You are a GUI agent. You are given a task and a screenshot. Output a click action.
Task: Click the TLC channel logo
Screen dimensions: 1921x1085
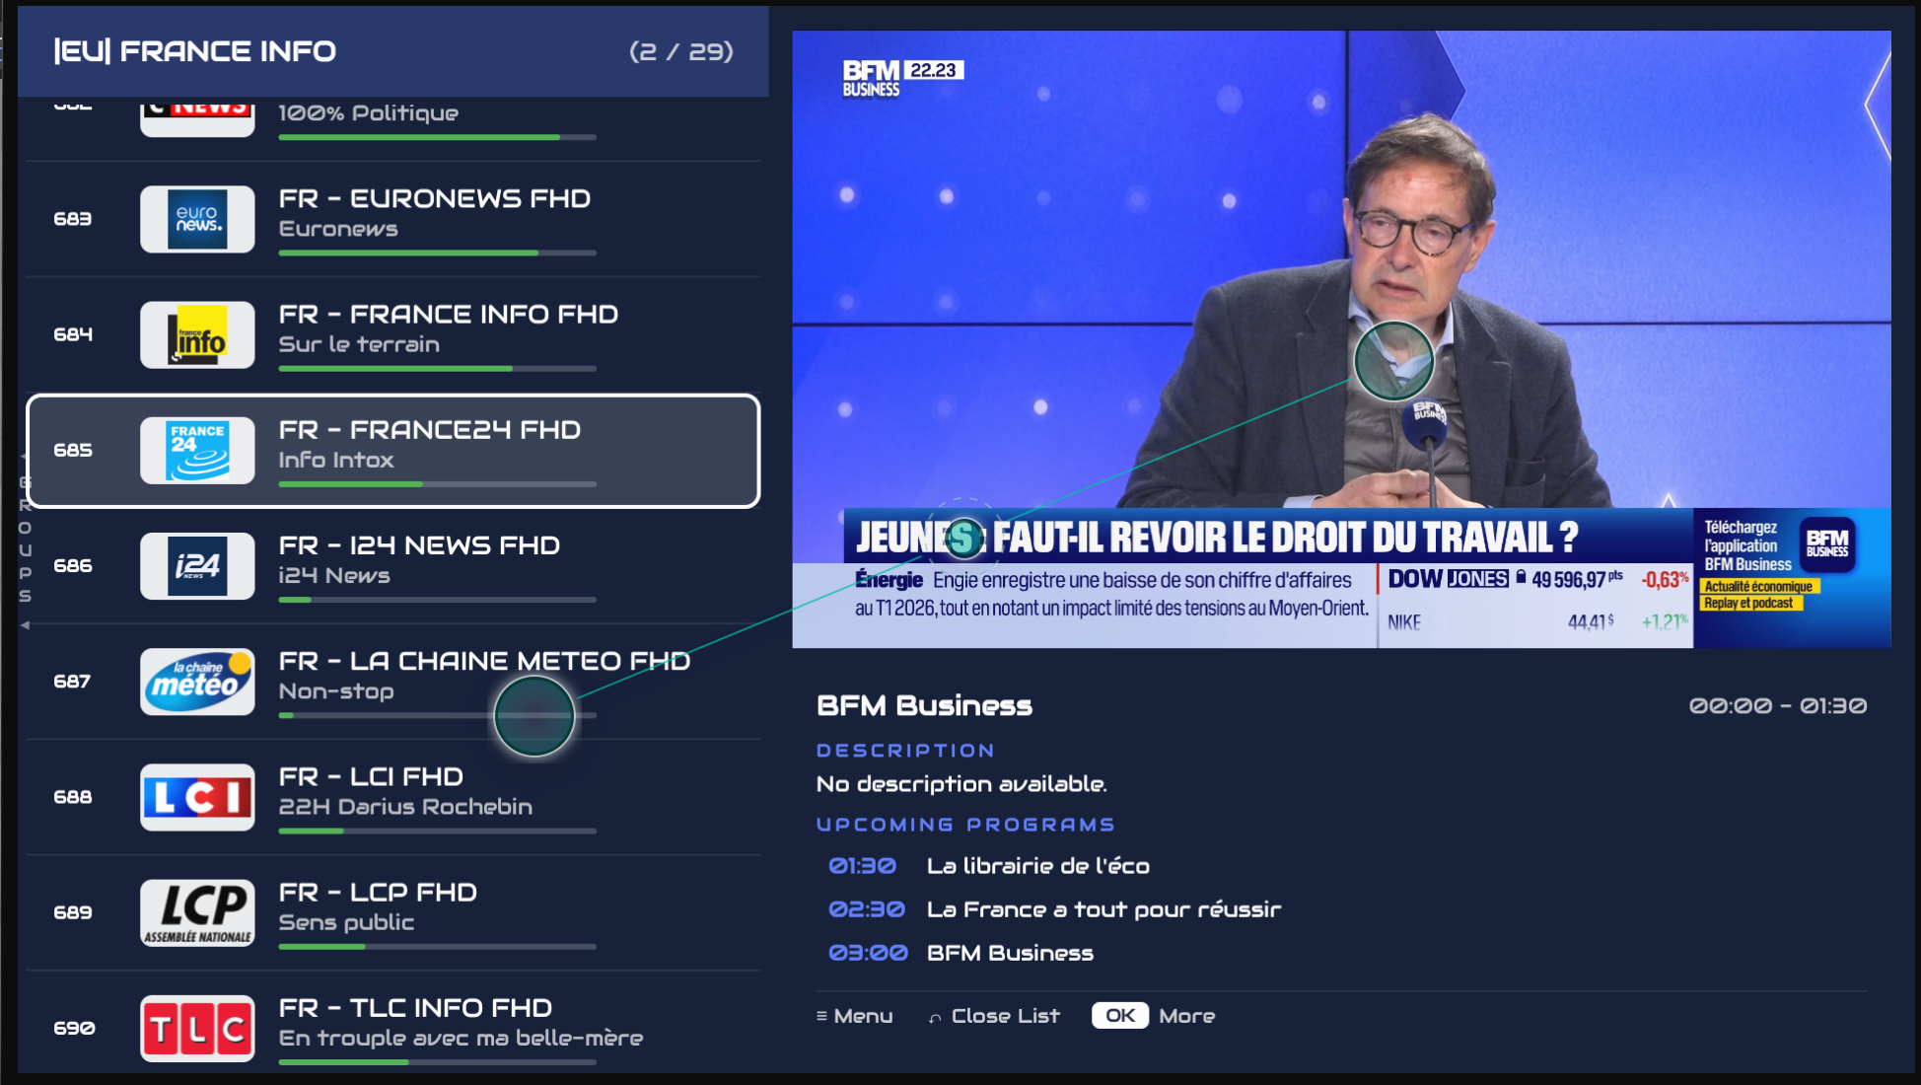pyautogui.click(x=197, y=1029)
